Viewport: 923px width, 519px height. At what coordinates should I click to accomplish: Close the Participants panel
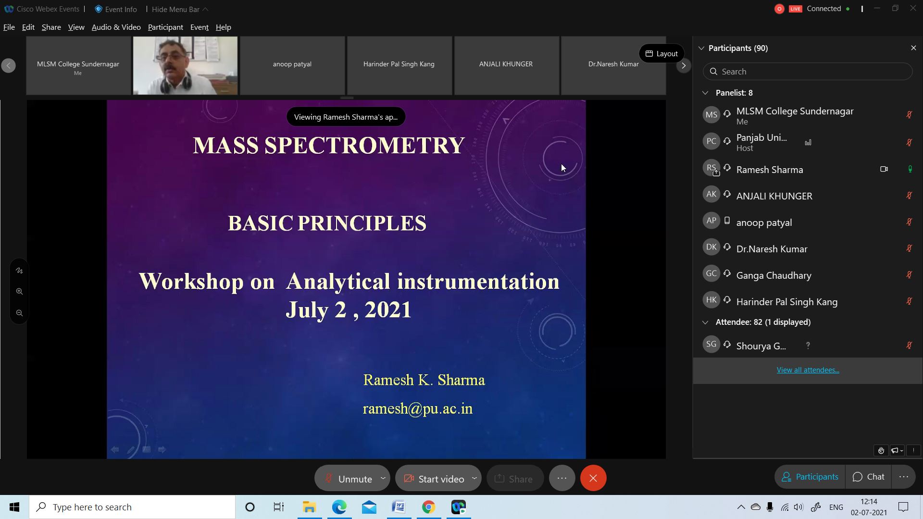click(x=913, y=48)
